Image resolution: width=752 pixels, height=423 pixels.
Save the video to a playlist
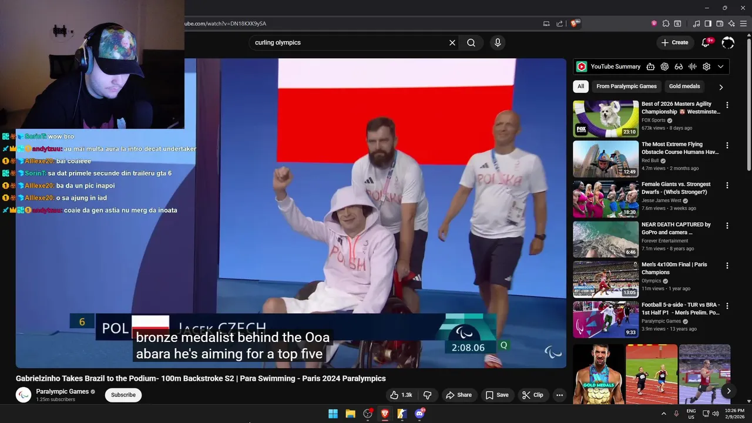(497, 395)
